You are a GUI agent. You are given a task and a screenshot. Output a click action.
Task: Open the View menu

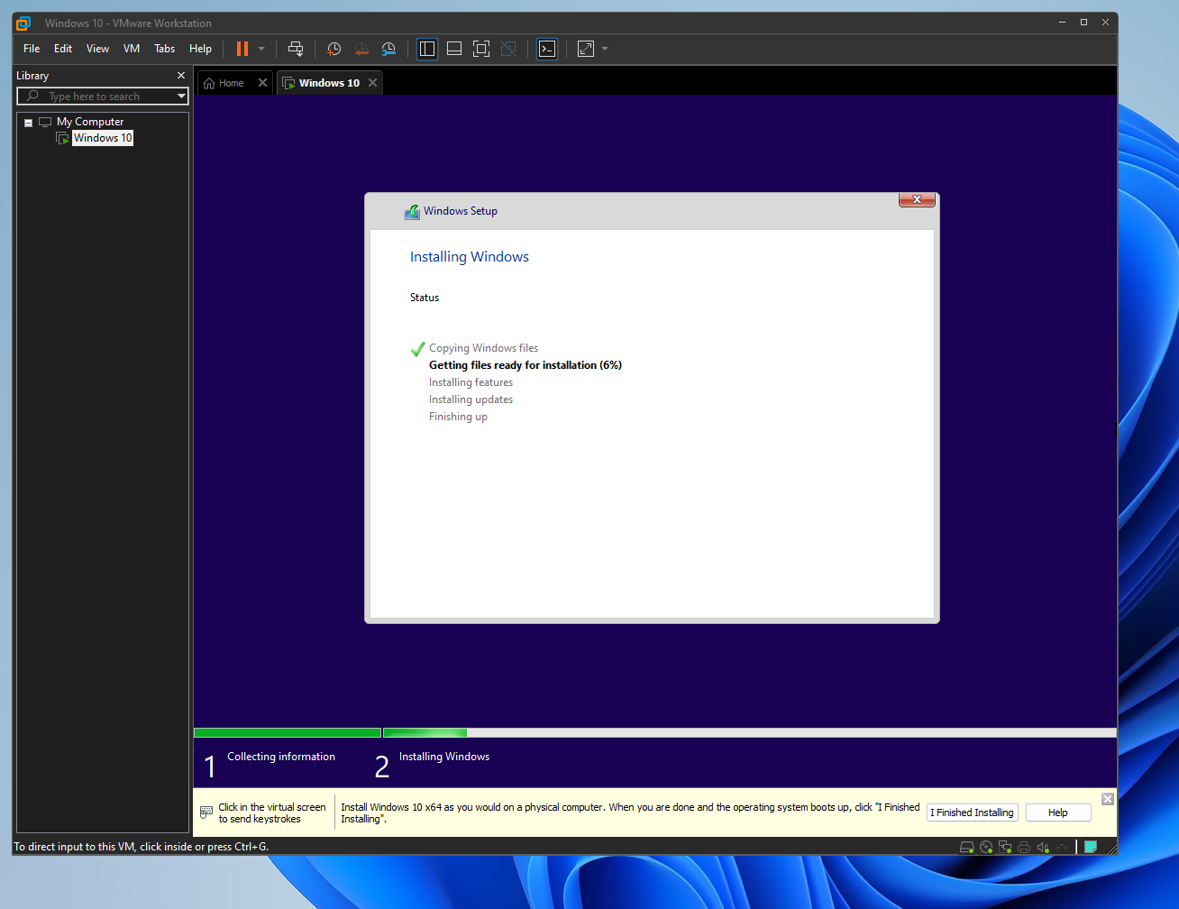tap(97, 49)
